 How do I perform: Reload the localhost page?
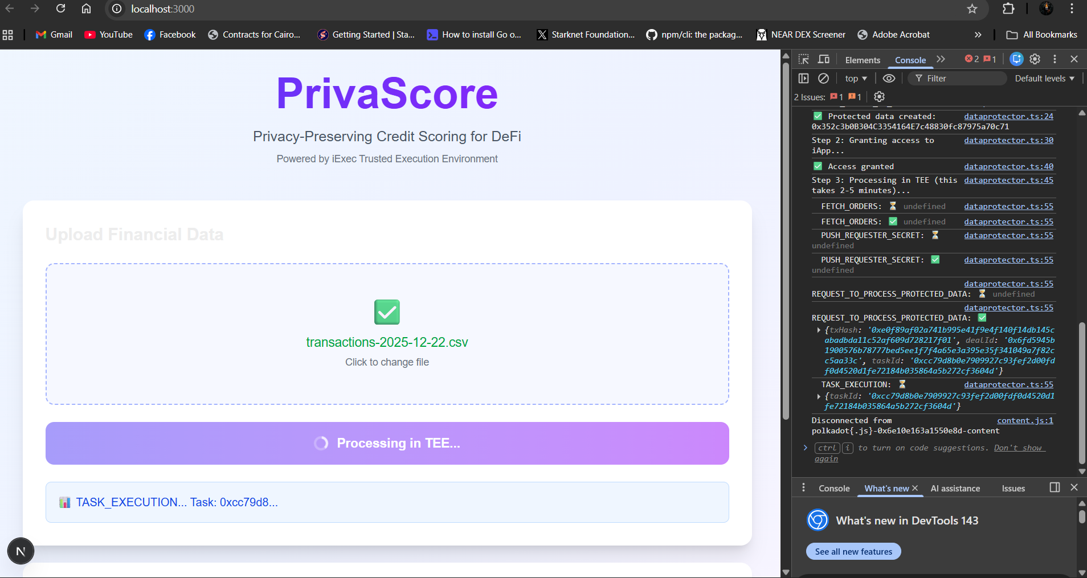tap(61, 9)
